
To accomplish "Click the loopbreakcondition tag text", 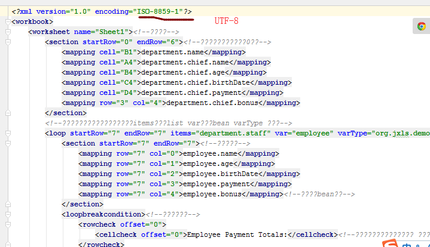I will (x=103, y=214).
